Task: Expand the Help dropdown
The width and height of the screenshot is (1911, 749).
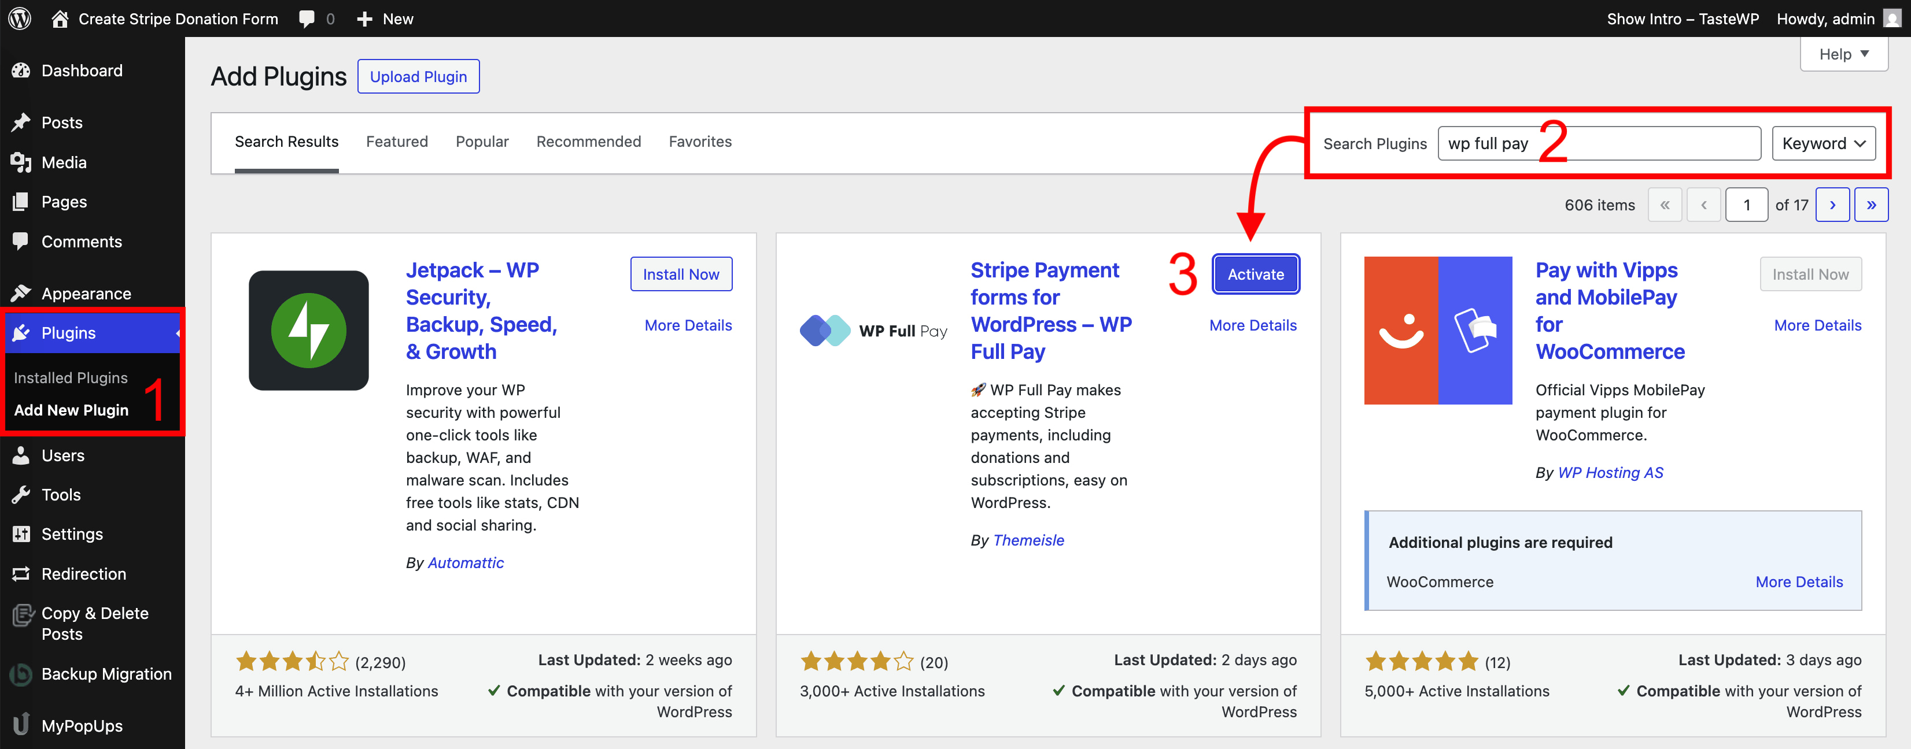Action: coord(1843,53)
